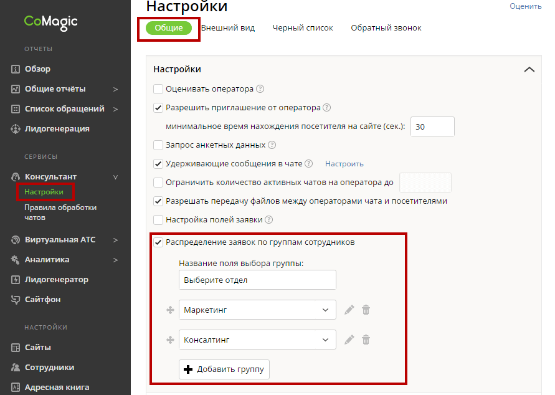Click the minimum visitor time field showing 30
The width and height of the screenshot is (555, 395).
tap(432, 126)
